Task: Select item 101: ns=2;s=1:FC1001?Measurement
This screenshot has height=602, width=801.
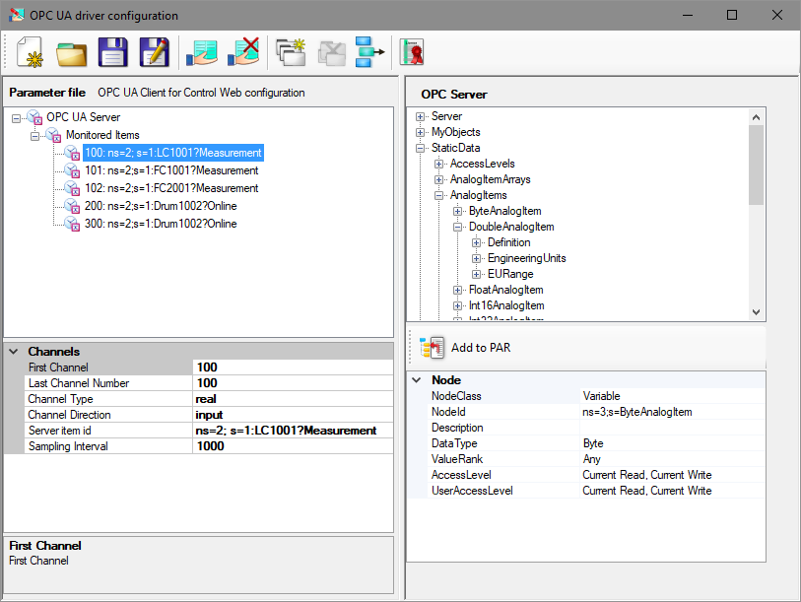Action: [171, 170]
